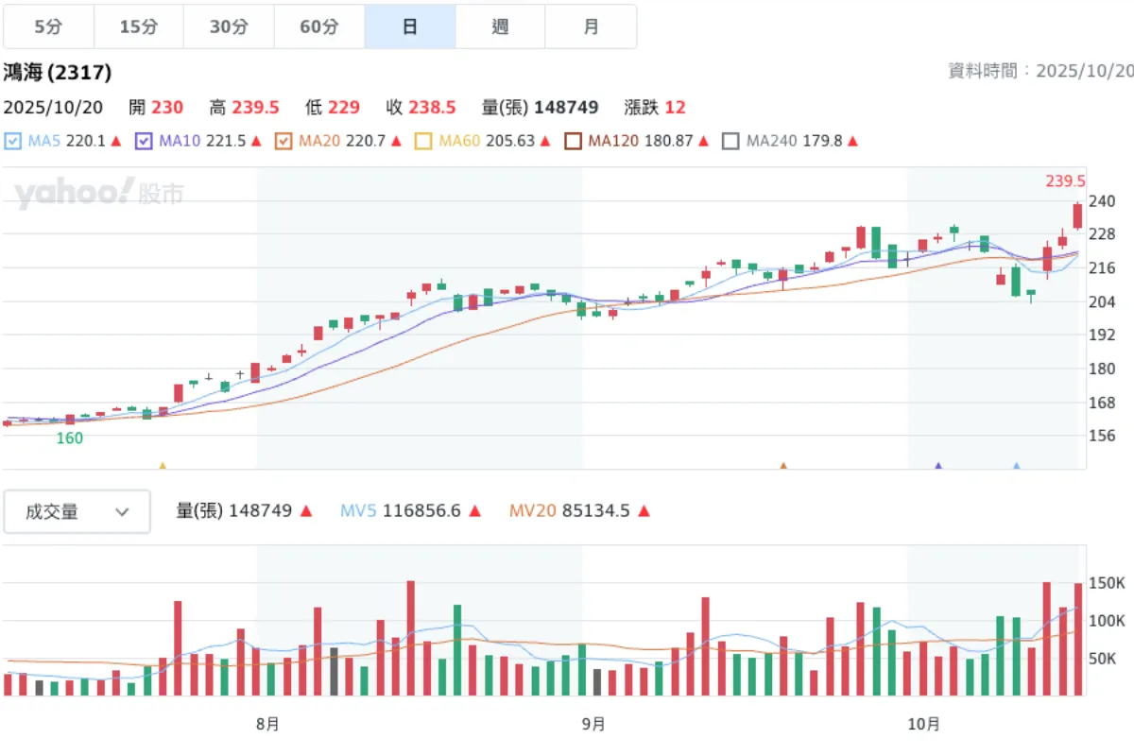Click the red up-arrow beside MA240 value

coord(852,142)
